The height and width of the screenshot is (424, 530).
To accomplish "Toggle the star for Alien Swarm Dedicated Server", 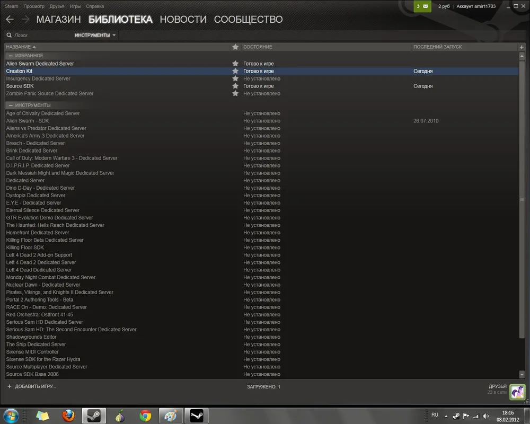I will click(235, 64).
